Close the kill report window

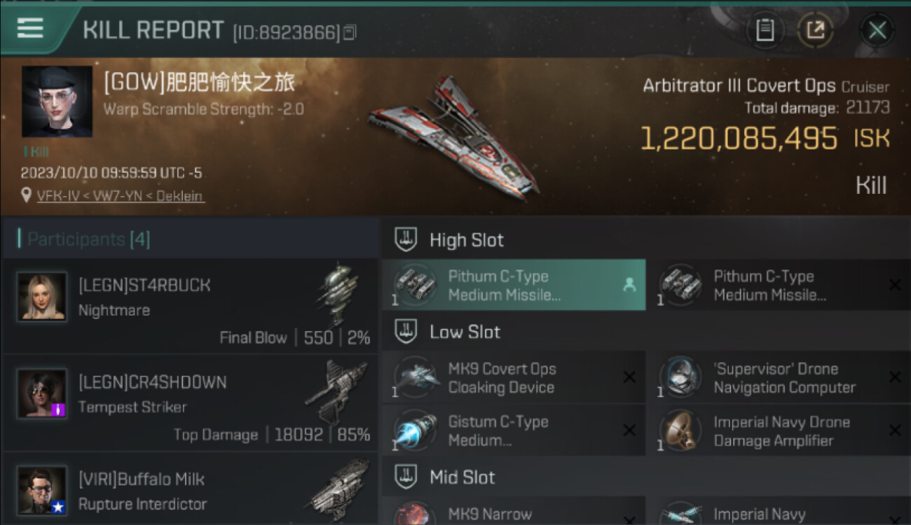pyautogui.click(x=877, y=30)
